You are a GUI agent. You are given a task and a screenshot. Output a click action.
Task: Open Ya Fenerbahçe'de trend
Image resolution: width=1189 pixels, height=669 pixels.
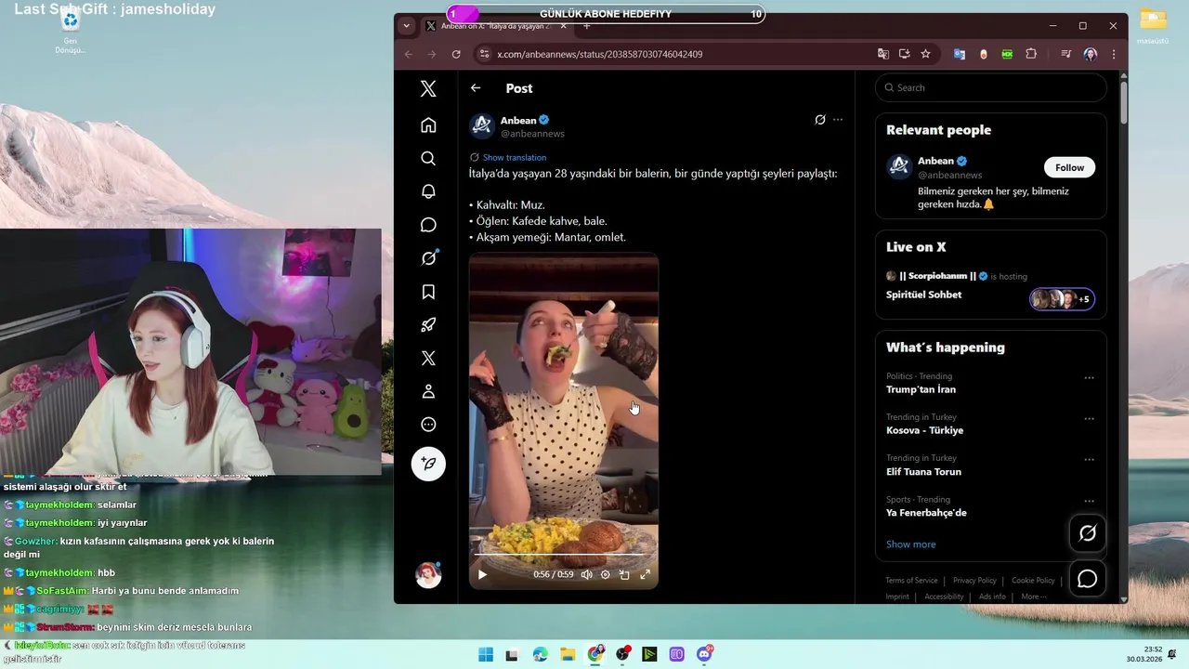coord(926,513)
